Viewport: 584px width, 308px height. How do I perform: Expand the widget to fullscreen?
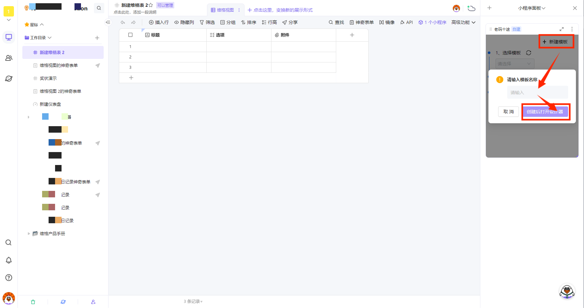(x=562, y=29)
